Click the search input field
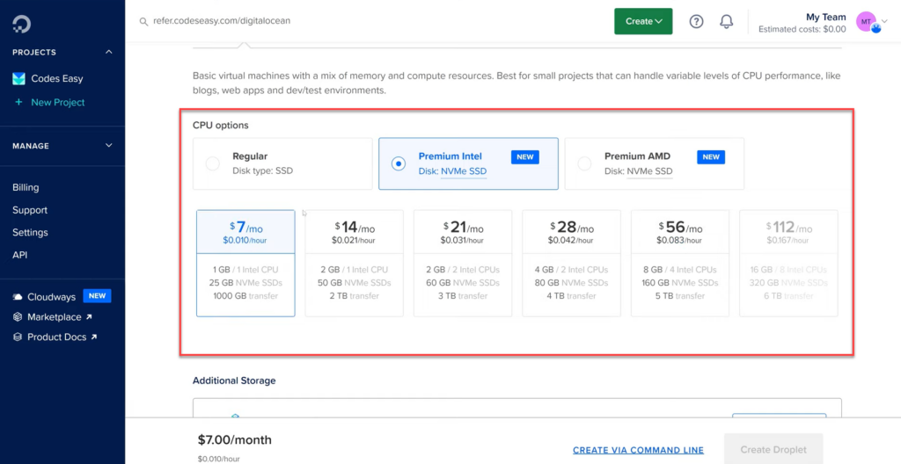Image resolution: width=901 pixels, height=464 pixels. click(222, 21)
